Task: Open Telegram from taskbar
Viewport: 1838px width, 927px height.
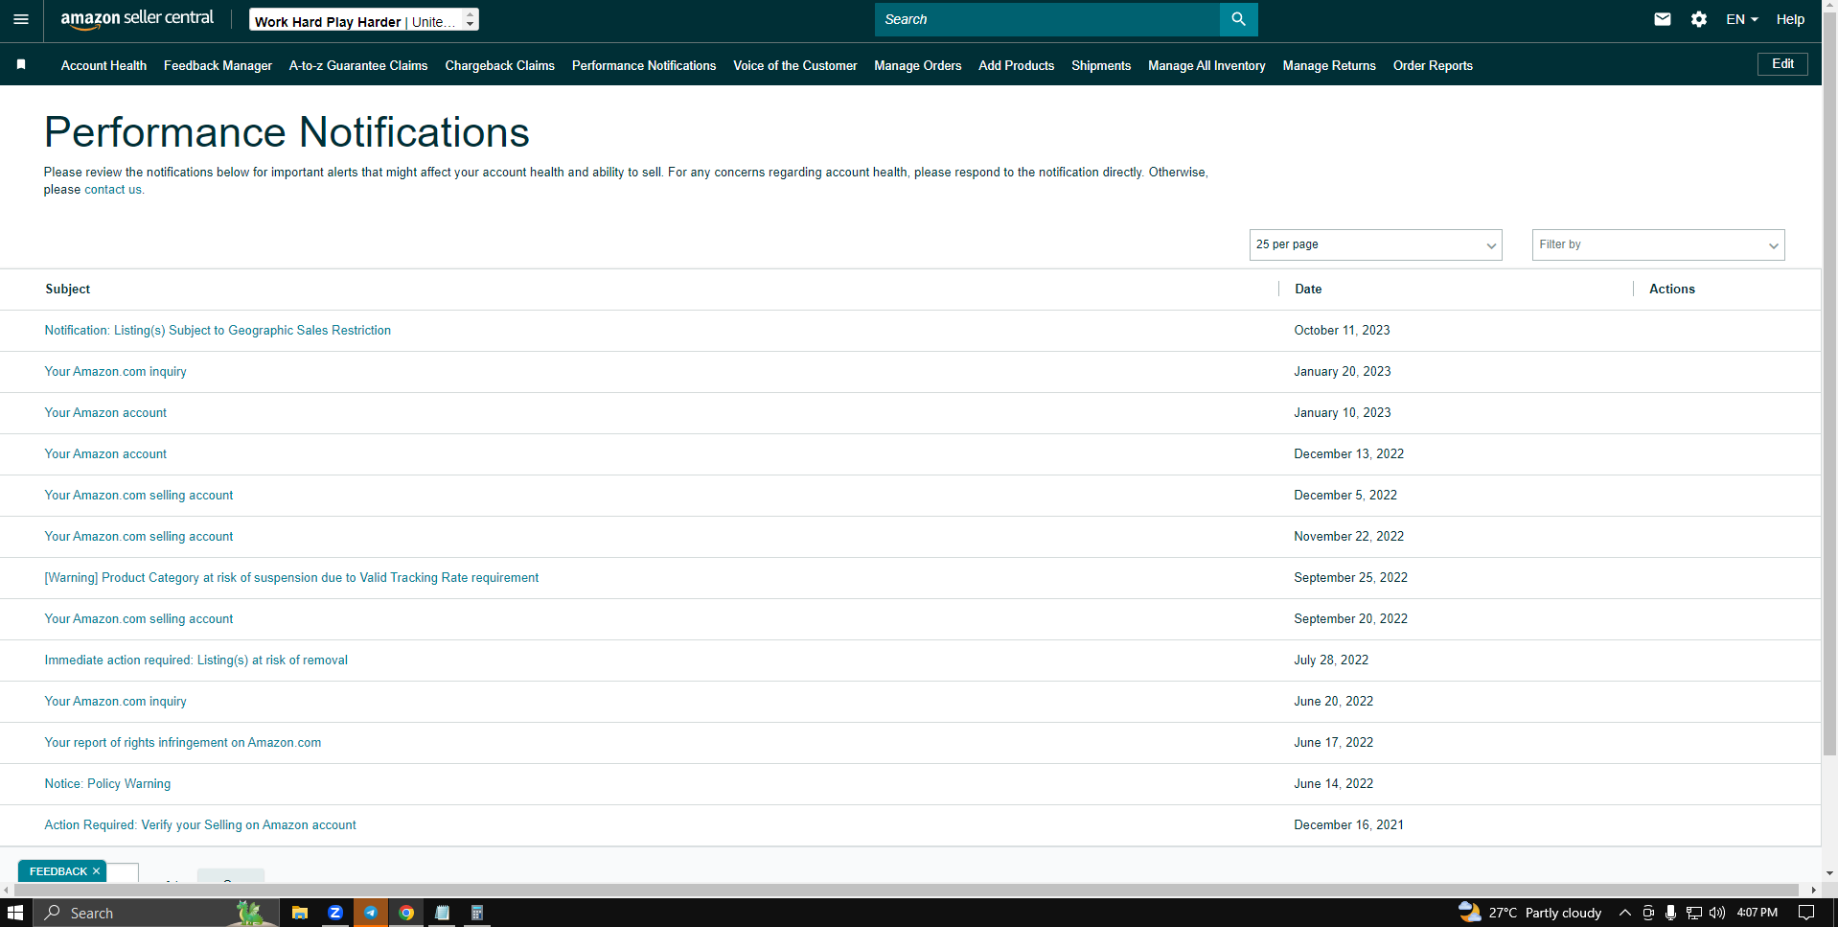Action: tap(371, 913)
